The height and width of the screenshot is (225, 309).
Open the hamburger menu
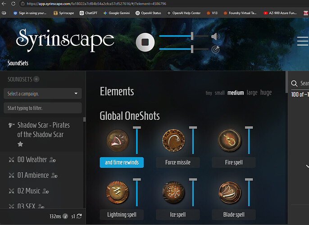tap(303, 41)
